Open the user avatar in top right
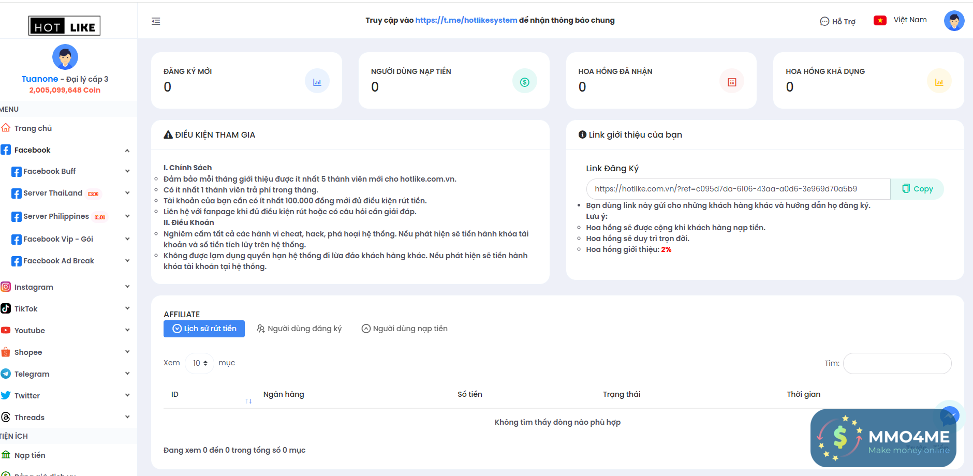 954,21
